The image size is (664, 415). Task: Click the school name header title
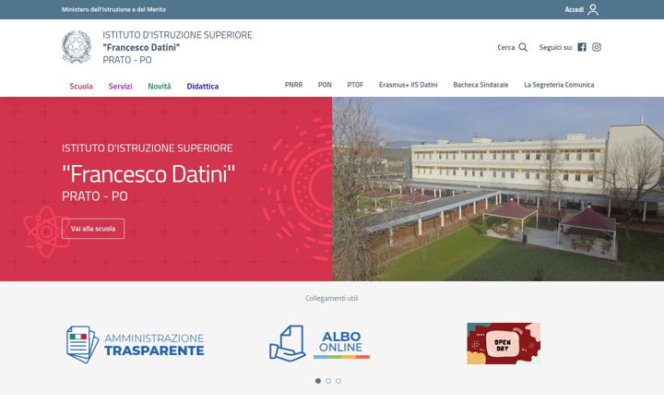(x=177, y=47)
